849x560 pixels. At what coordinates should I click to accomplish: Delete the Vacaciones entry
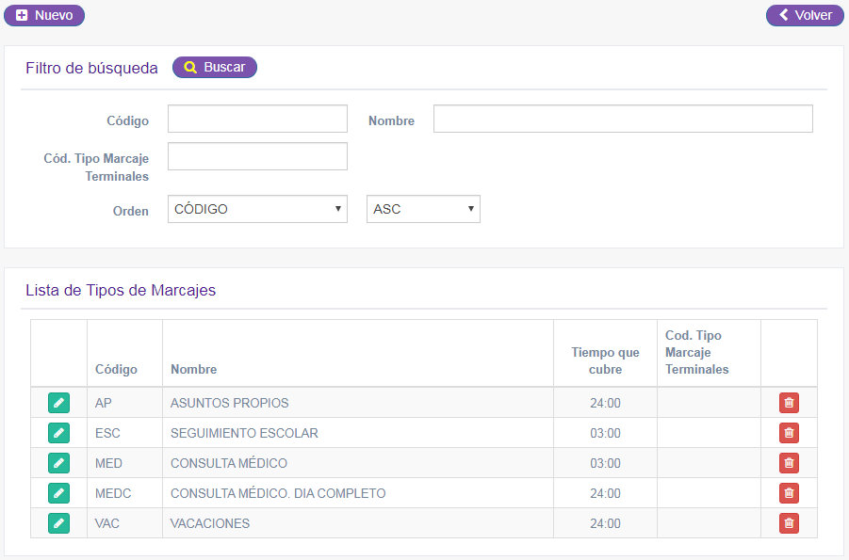[789, 523]
